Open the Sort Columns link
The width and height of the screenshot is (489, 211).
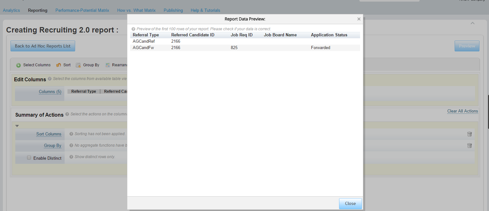[49, 134]
